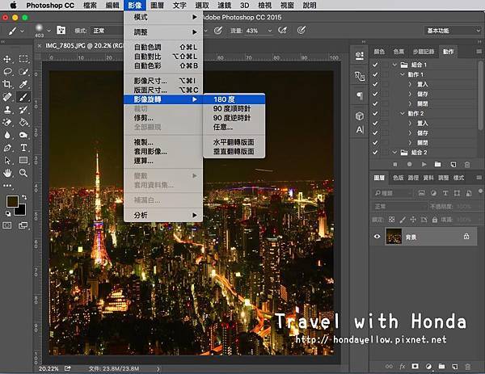This screenshot has height=374, width=485.
Task: Click the layer search filter field
Action: (x=393, y=193)
